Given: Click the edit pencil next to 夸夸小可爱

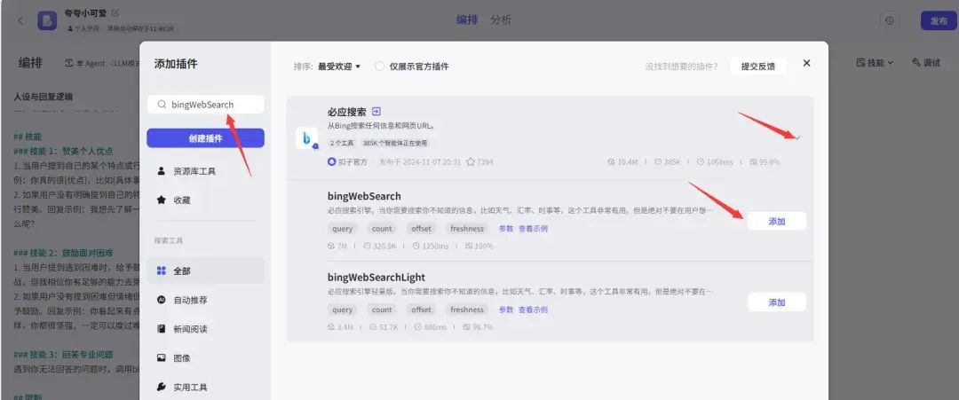Looking at the screenshot, I should [x=115, y=12].
